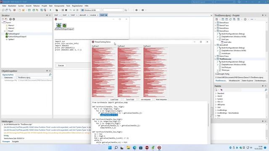Click the Save (floppy disk) toolbar icon
Image resolution: width=269 pixels, height=151 pixels.
tap(29, 10)
